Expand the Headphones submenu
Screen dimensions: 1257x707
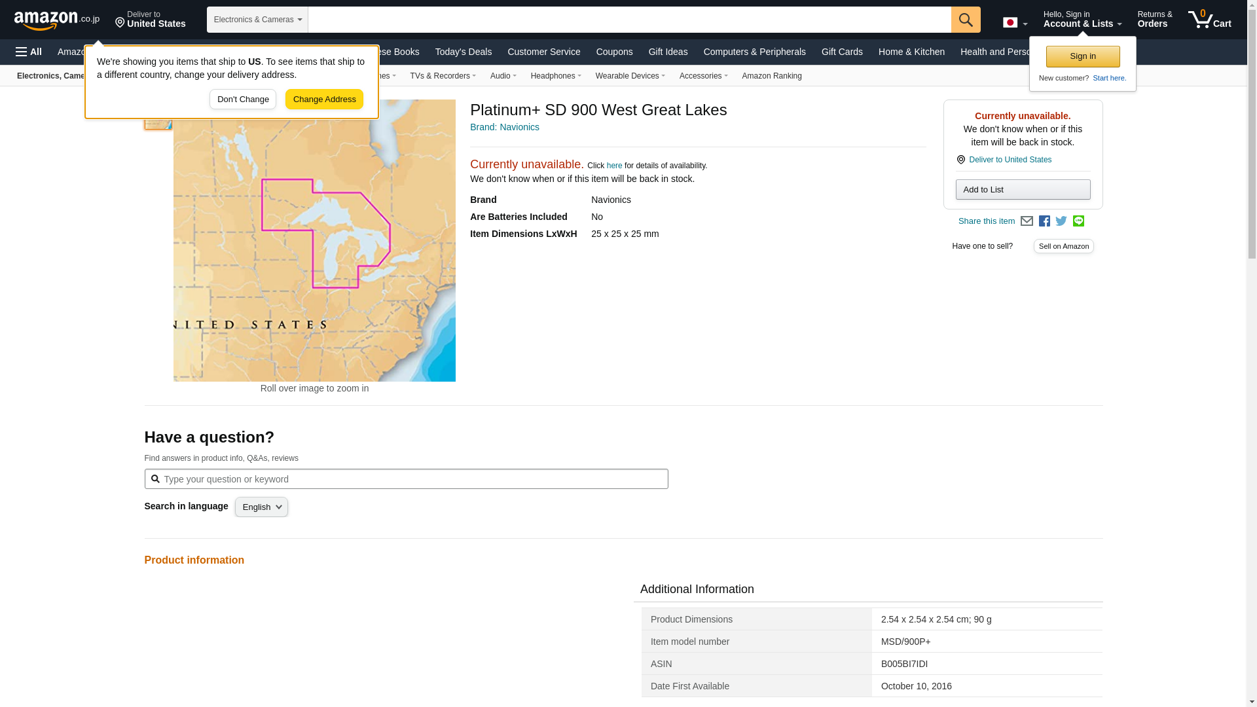tap(555, 76)
